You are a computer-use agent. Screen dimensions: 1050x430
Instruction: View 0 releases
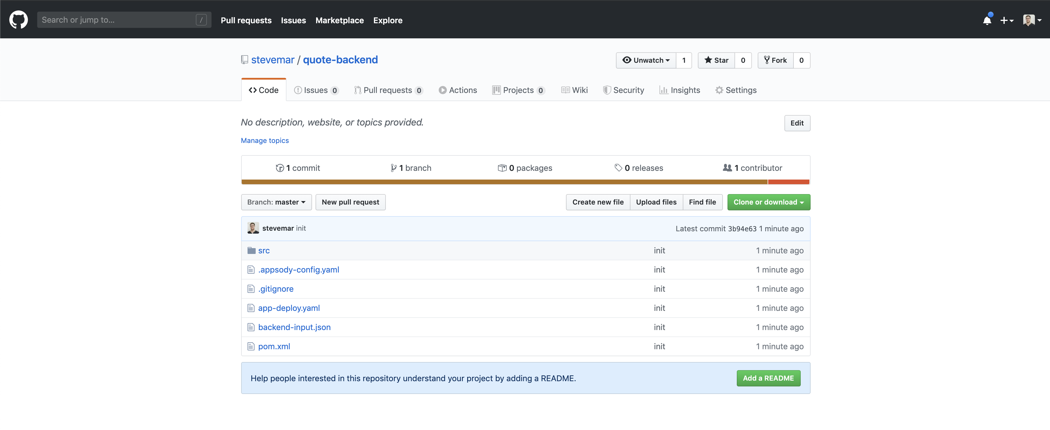coord(638,168)
